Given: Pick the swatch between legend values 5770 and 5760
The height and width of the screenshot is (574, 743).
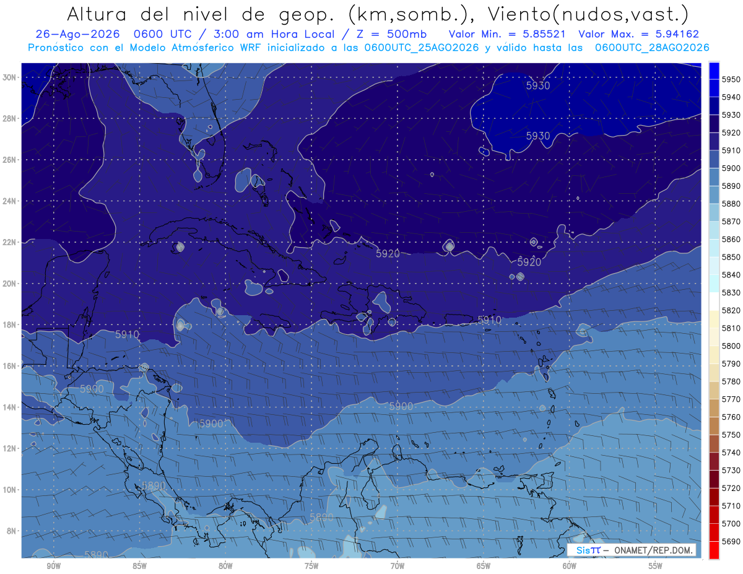Looking at the screenshot, I should tap(714, 408).
